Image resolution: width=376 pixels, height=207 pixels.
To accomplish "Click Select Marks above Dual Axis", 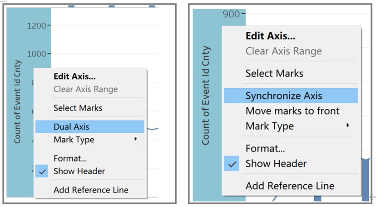I will click(x=78, y=108).
